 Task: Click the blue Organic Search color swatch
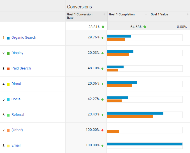pos(8,38)
